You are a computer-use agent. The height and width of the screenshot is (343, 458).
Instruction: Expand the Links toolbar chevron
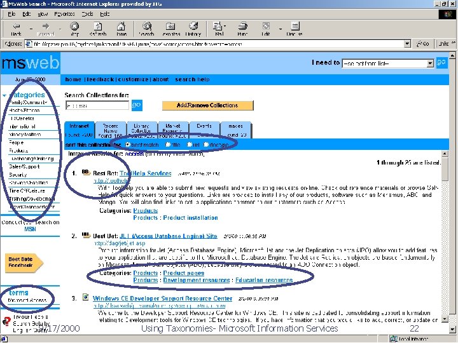click(x=454, y=43)
